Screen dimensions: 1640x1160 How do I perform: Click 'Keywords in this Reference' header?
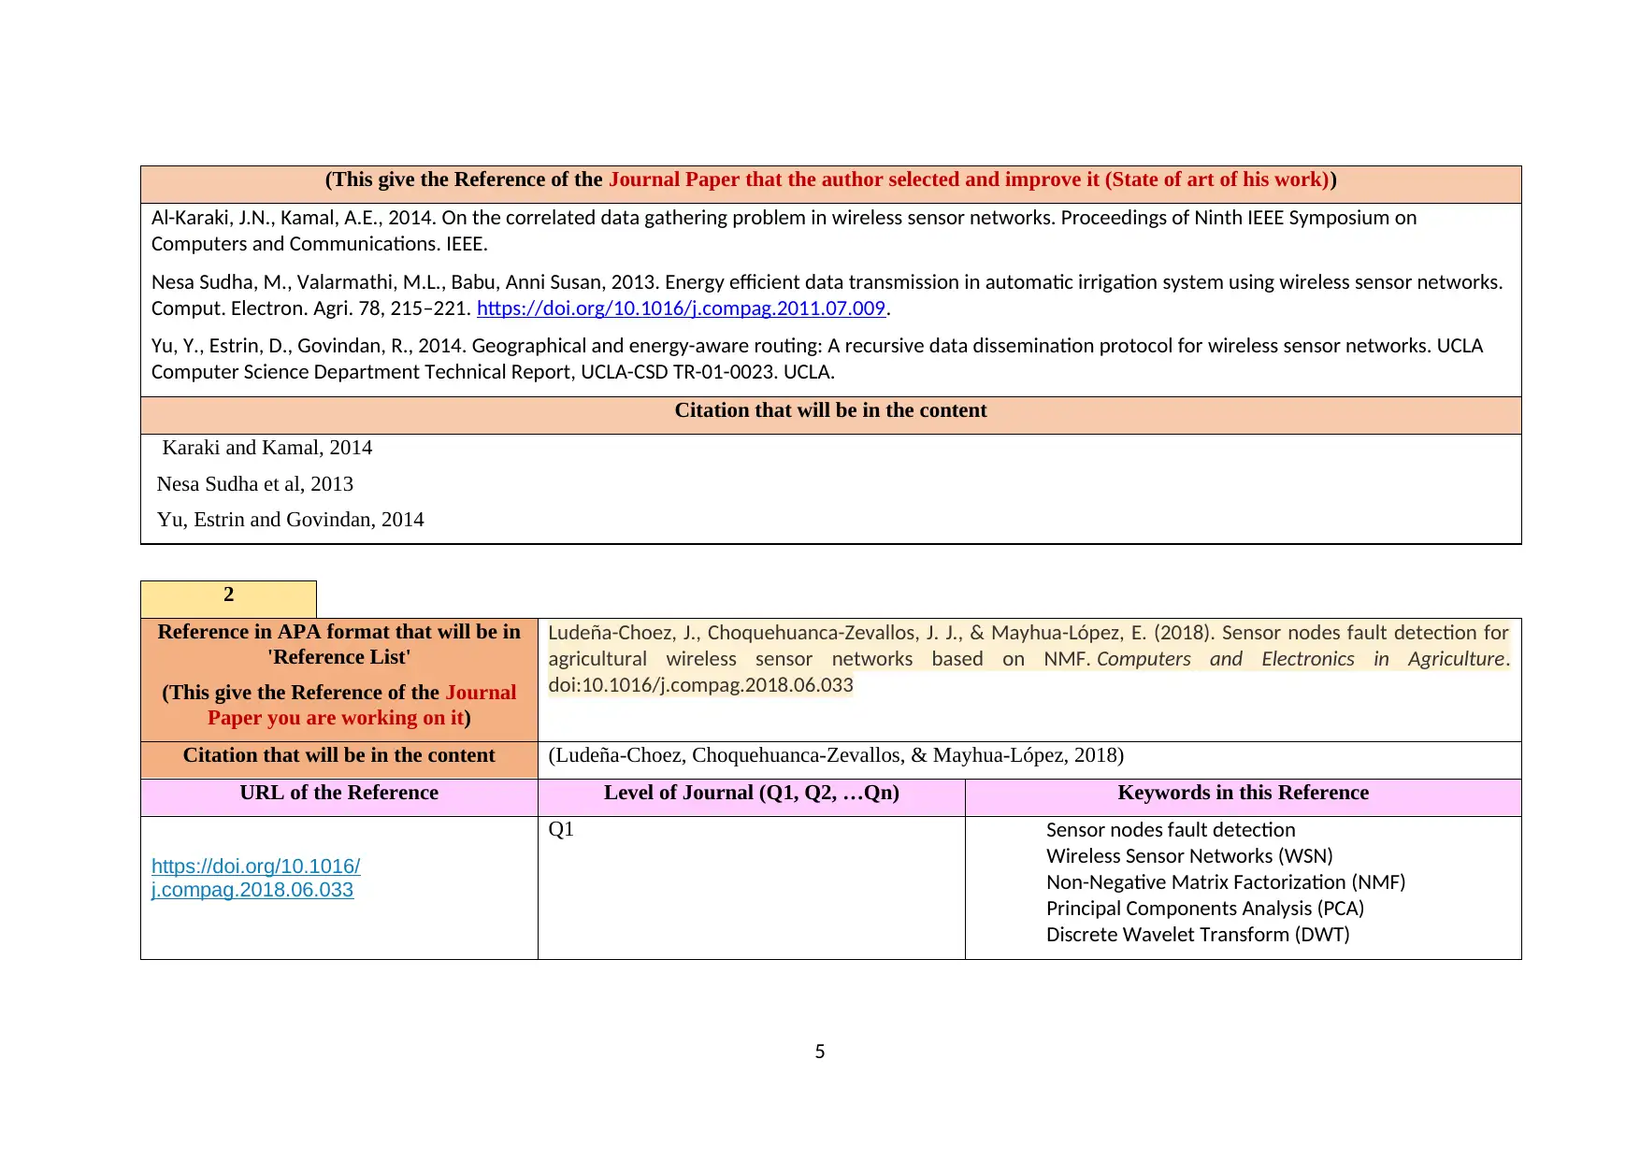tap(1244, 797)
